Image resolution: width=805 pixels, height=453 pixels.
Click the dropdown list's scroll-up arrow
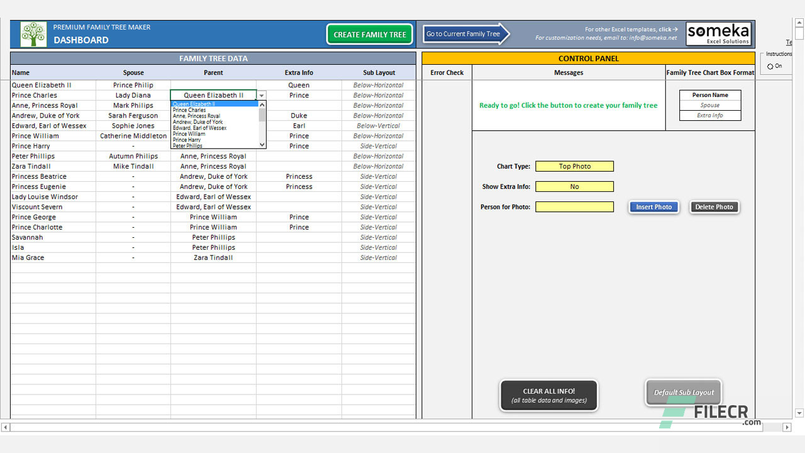(262, 104)
